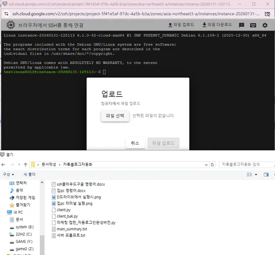Click the 취소 button in upload dialog
Screen dimensions: 275x255
pos(135,143)
